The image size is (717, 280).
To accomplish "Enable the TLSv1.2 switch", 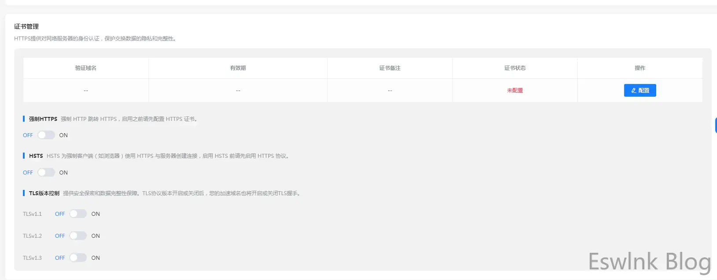I will point(78,236).
